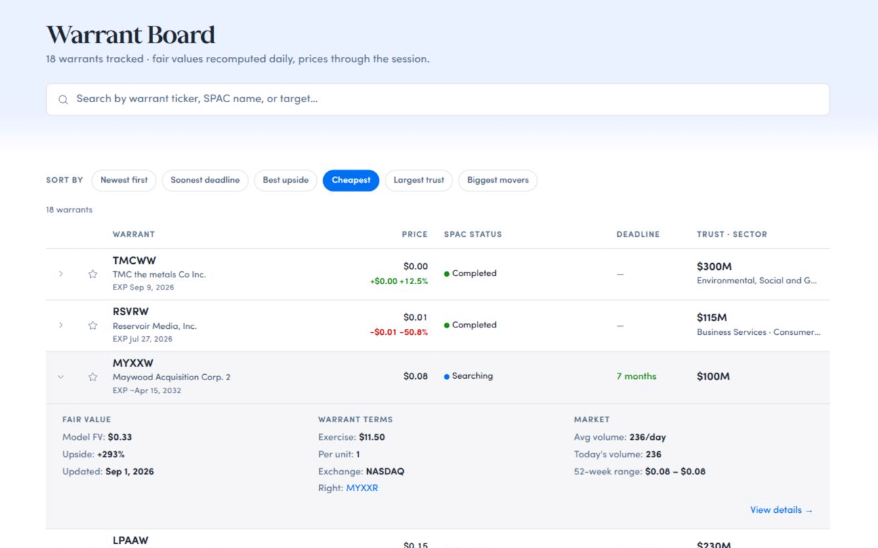Click the LPAAW ticker name

click(130, 541)
